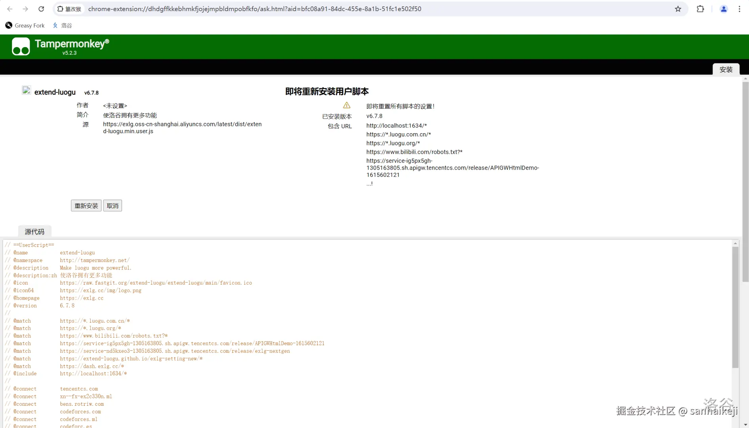
Task: Open the Greasy Fork bookmark
Action: tap(25, 25)
